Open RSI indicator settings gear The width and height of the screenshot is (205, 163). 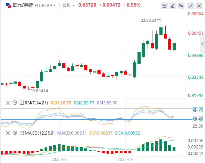(15, 103)
